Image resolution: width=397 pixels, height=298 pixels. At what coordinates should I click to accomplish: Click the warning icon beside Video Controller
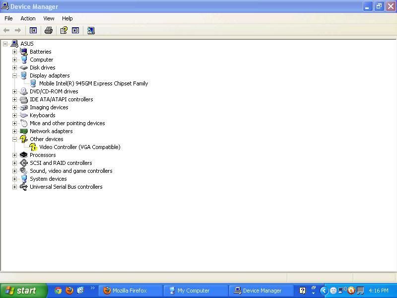coord(33,147)
